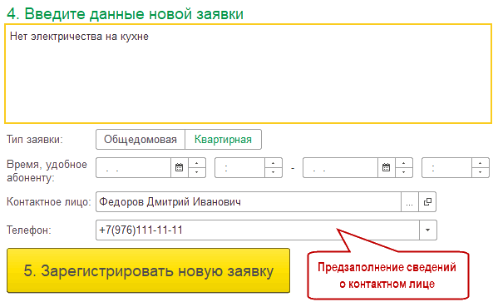Screen dimensions: 498x302
Task: Open calendar picker for start date
Action: click(x=179, y=167)
